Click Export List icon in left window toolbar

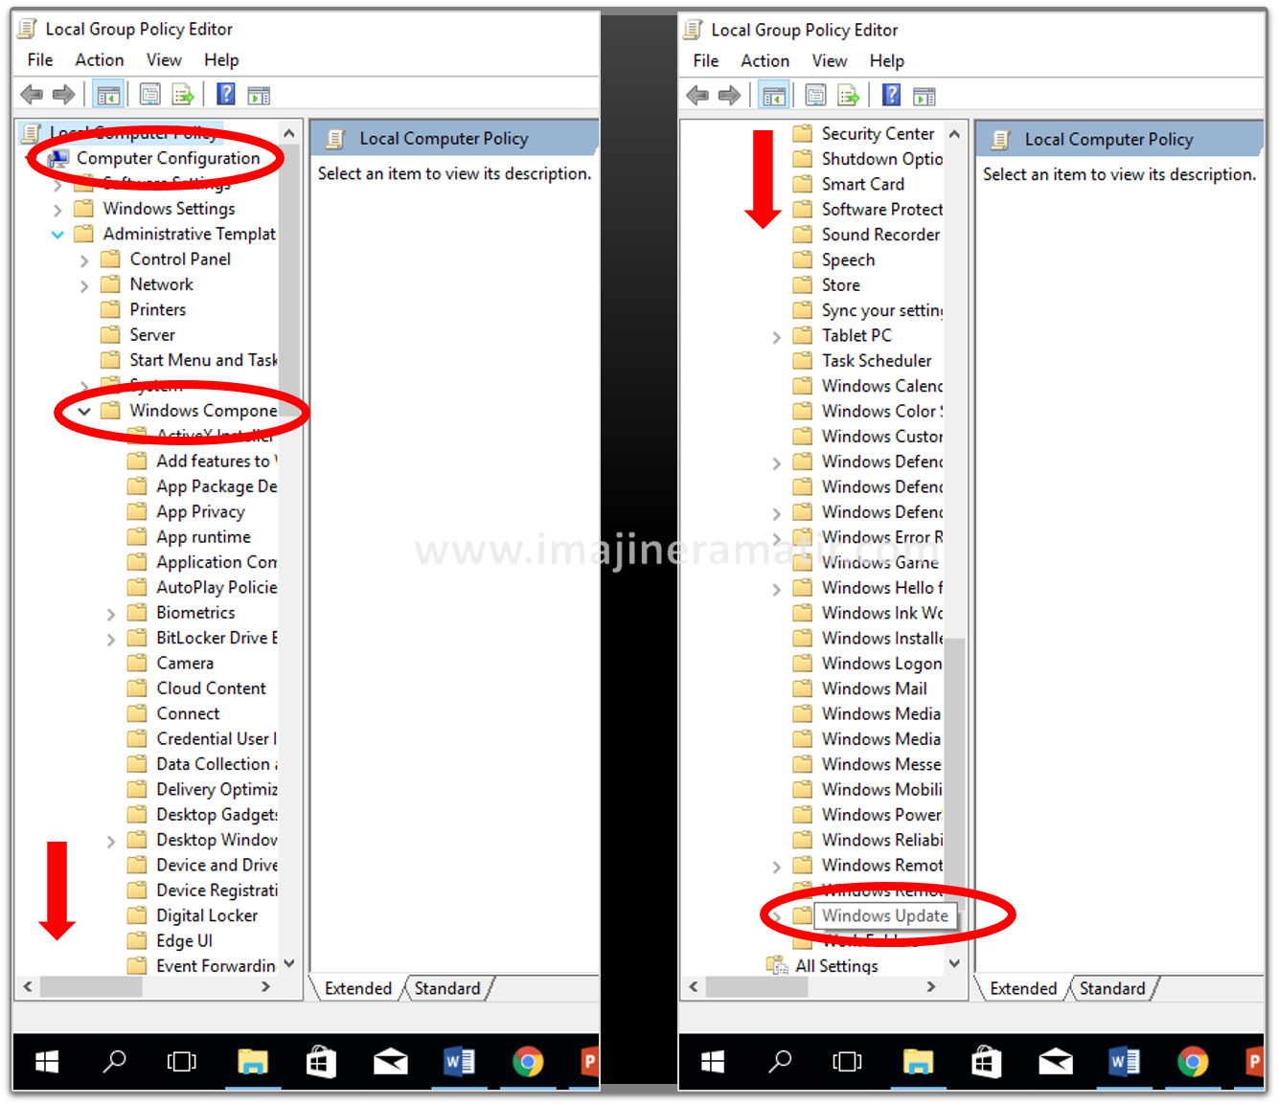(183, 95)
